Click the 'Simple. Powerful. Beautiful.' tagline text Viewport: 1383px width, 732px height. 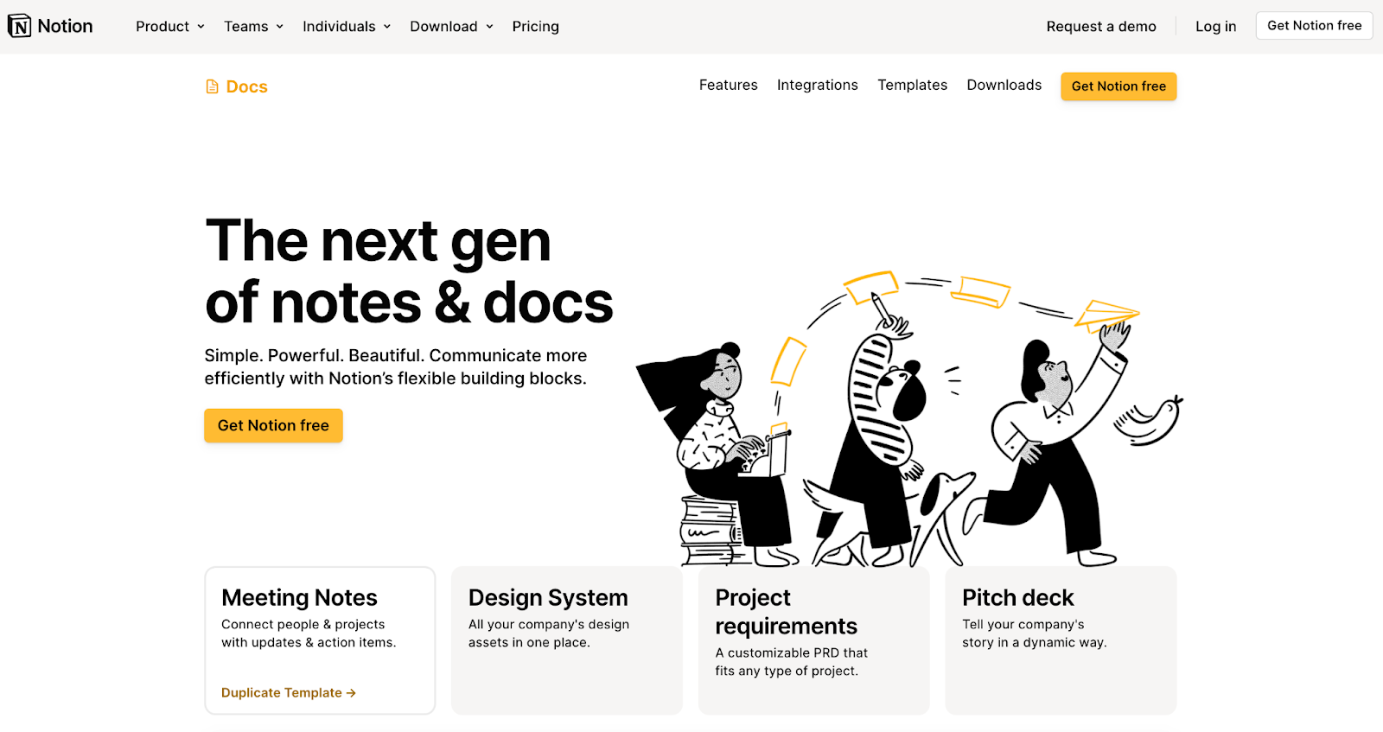coord(396,366)
